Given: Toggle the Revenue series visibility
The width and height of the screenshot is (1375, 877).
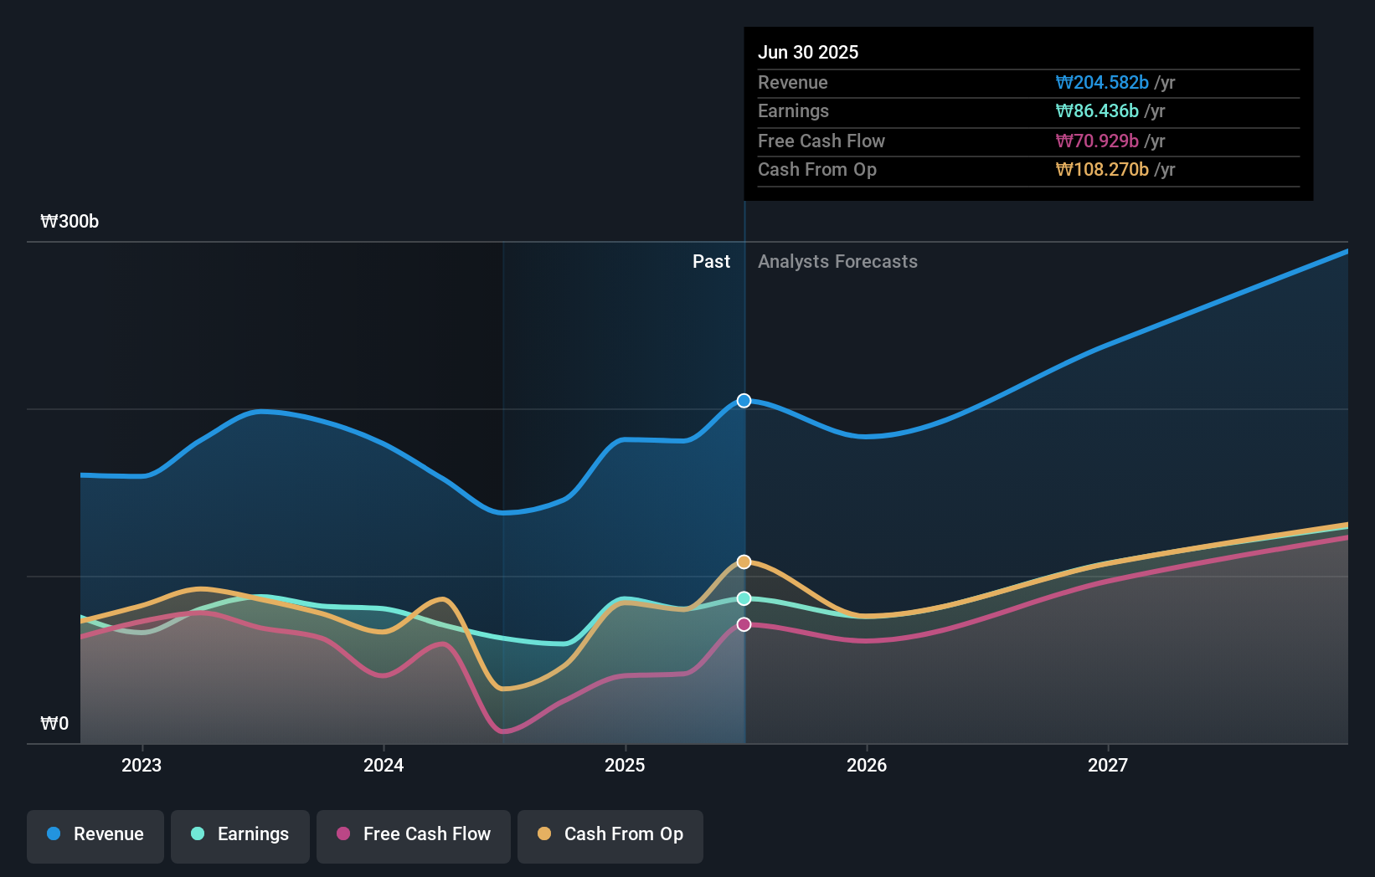Looking at the screenshot, I should click(95, 834).
